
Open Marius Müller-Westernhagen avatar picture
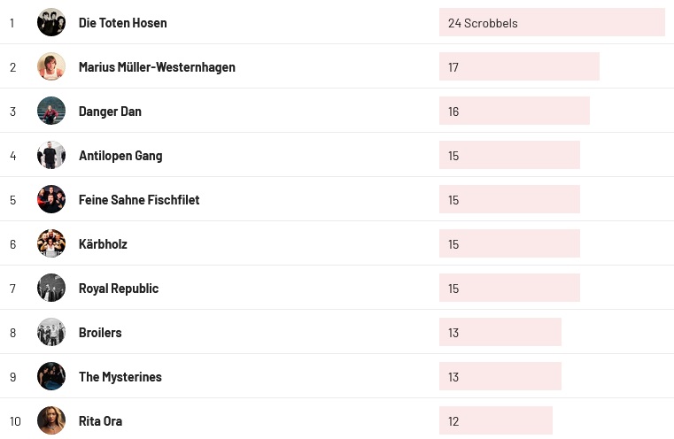(x=51, y=66)
